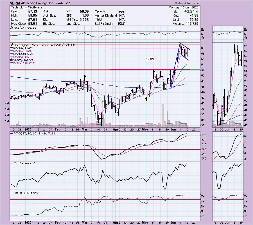
Task: Click the EMA(20) 54.30 legend entry
Action: 22,48
